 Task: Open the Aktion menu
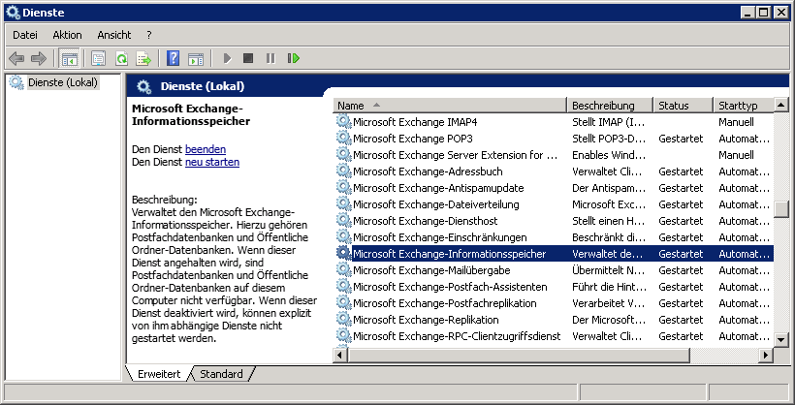[67, 35]
